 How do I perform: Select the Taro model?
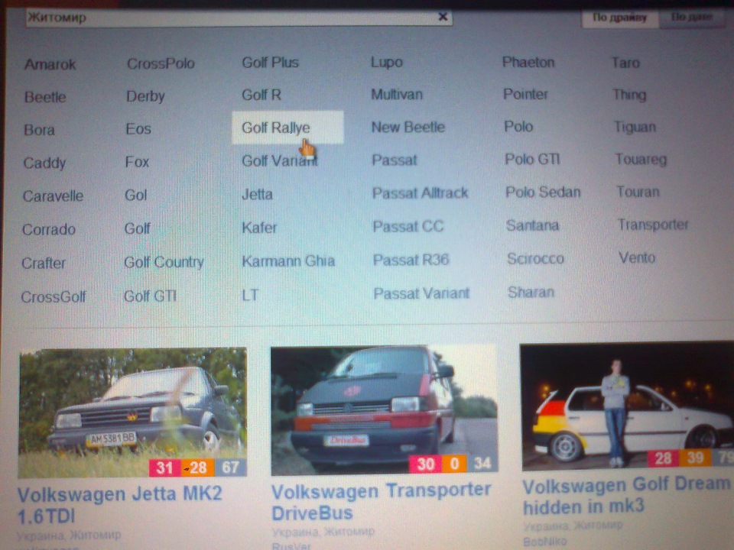[x=625, y=62]
